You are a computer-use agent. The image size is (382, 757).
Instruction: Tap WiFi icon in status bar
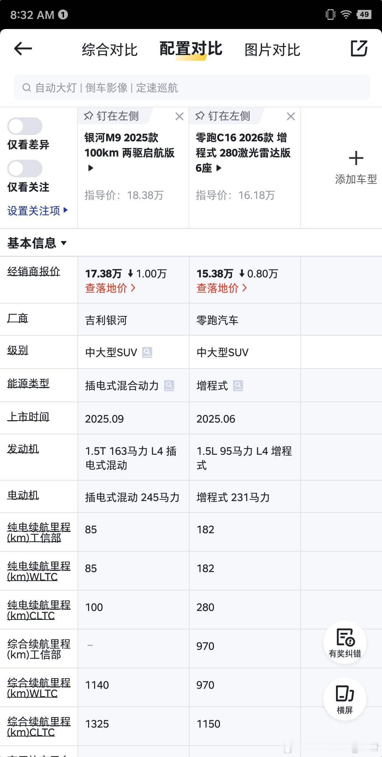tap(346, 14)
